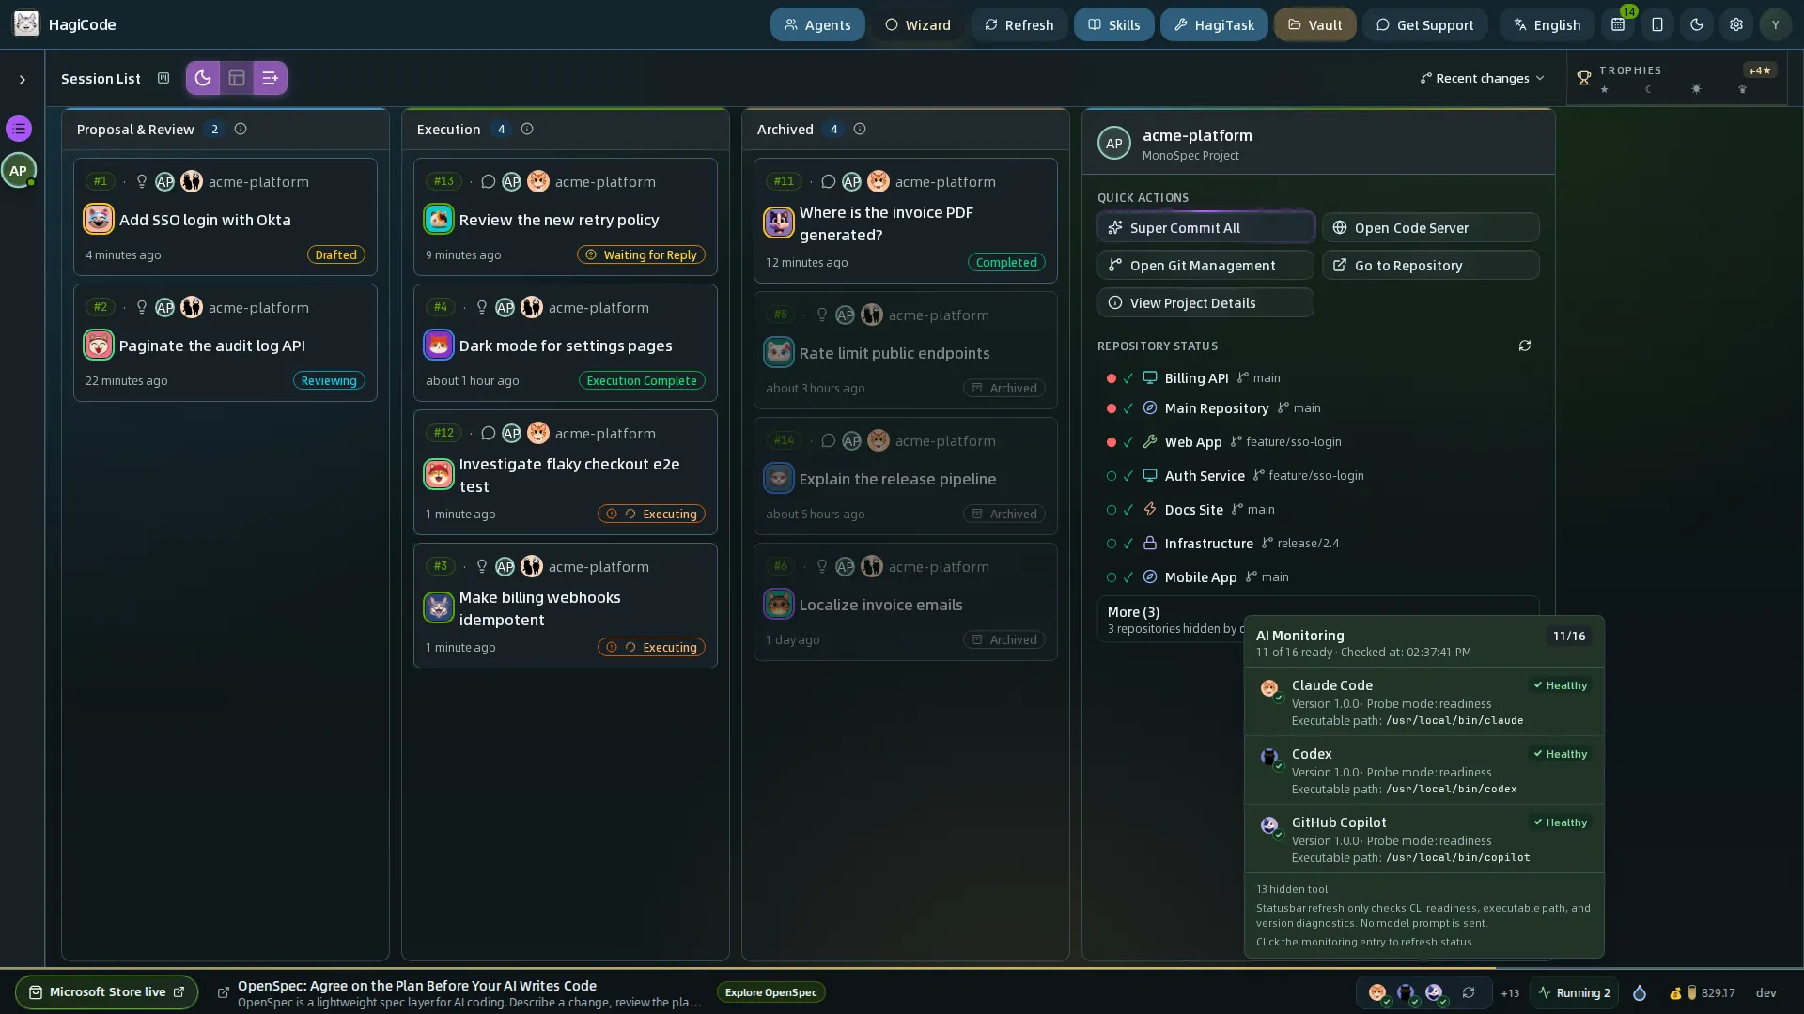Open the Skills tab

(x=1114, y=24)
